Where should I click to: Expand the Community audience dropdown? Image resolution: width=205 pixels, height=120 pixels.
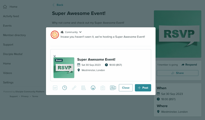pyautogui.click(x=71, y=32)
